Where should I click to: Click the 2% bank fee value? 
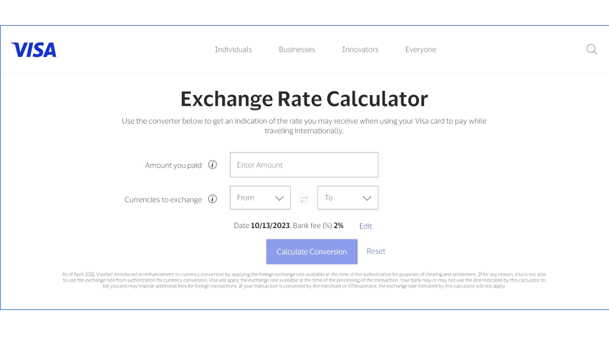[338, 225]
